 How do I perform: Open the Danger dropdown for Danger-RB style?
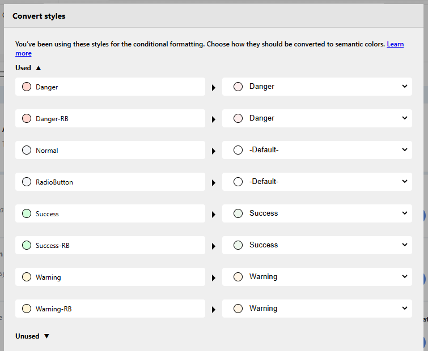pyautogui.click(x=317, y=118)
